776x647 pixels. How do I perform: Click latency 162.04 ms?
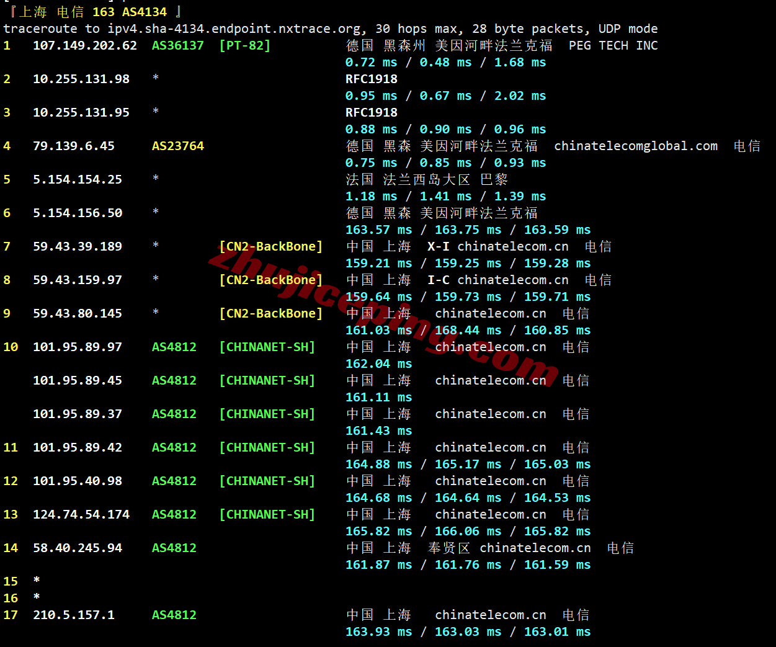(379, 364)
